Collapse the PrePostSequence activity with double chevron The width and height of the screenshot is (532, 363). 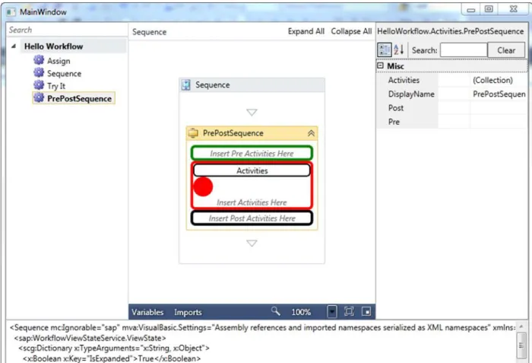pyautogui.click(x=311, y=133)
